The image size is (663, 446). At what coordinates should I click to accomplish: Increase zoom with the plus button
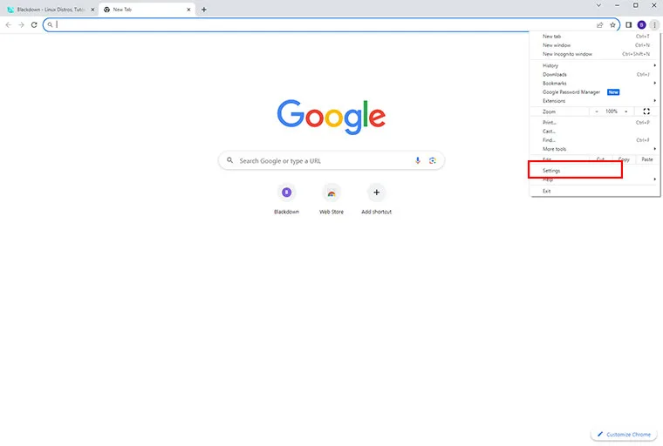coord(625,111)
